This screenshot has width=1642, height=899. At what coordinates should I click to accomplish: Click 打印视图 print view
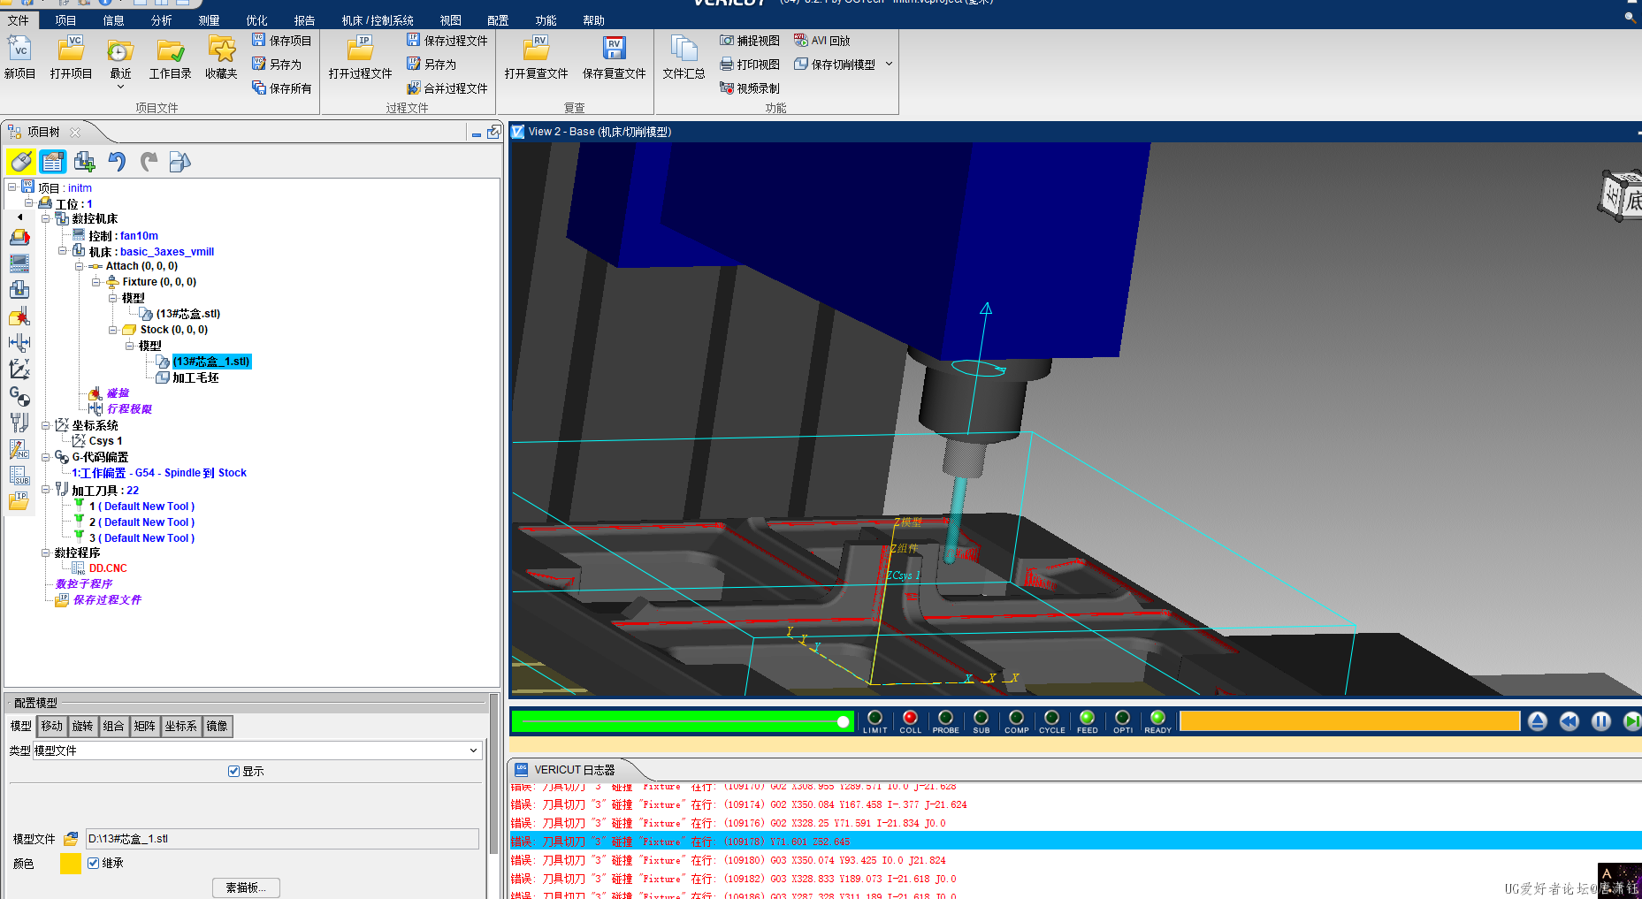(x=750, y=65)
